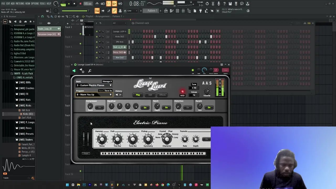Stop playback with the stop button
Viewport: 336px width, 189px height.
tap(74, 4)
